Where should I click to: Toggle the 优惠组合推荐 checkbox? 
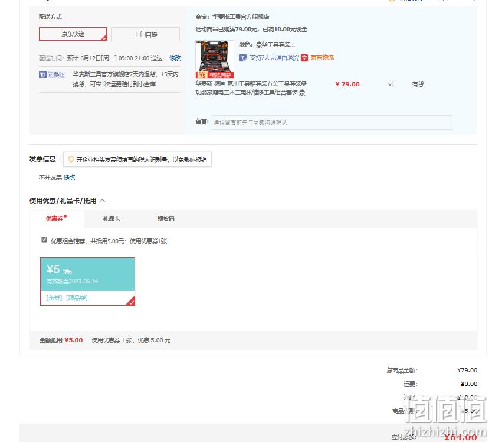pos(44,240)
